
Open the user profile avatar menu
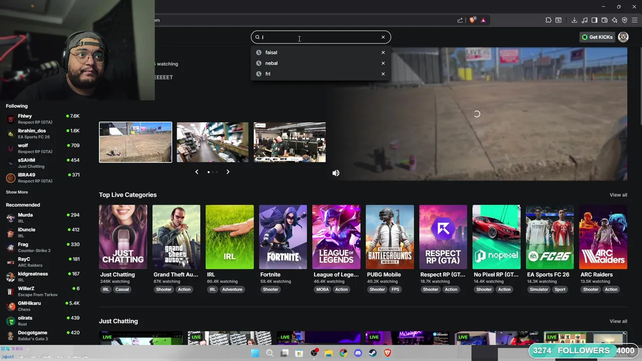click(x=623, y=37)
